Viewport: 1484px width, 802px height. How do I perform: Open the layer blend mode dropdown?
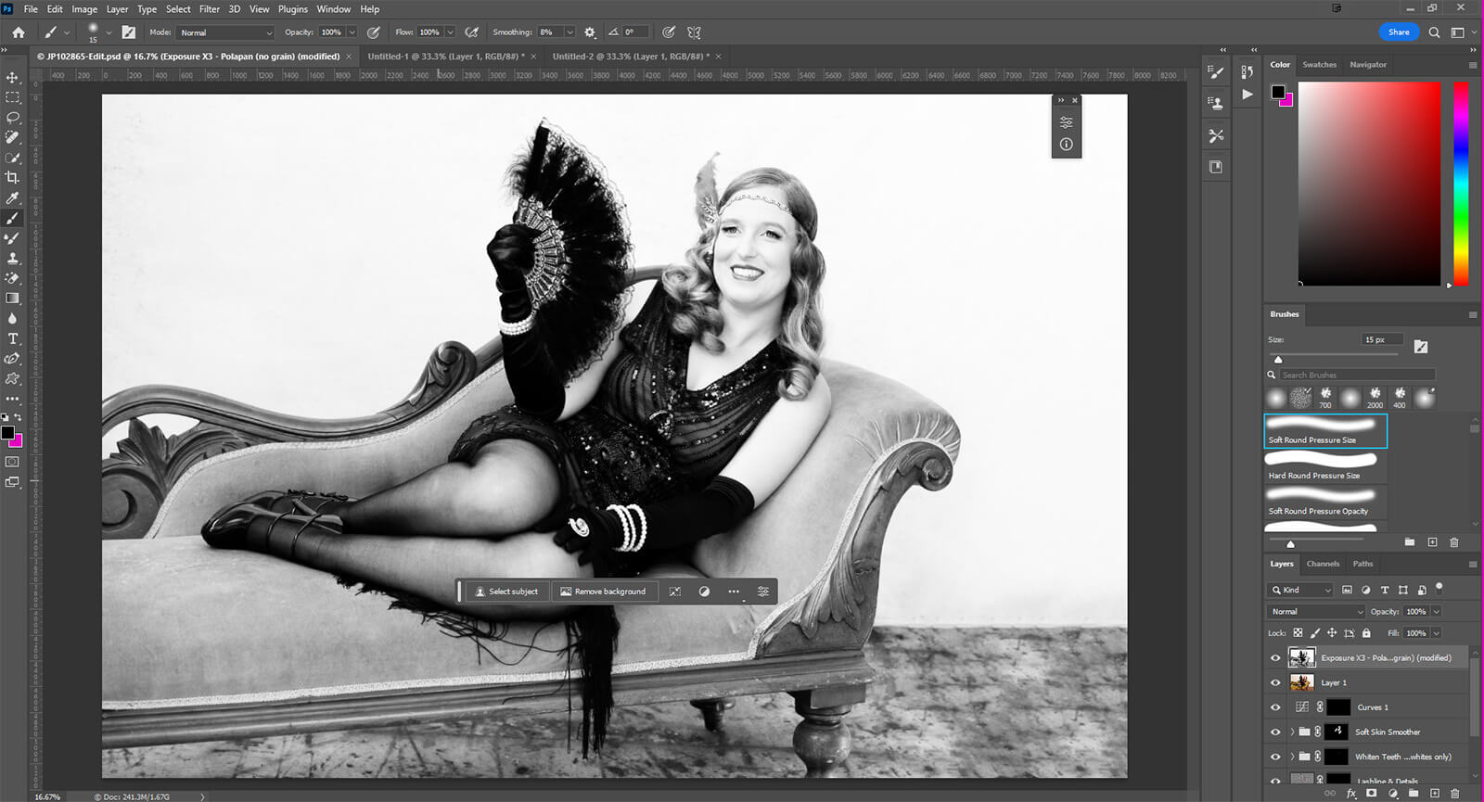coord(1316,612)
